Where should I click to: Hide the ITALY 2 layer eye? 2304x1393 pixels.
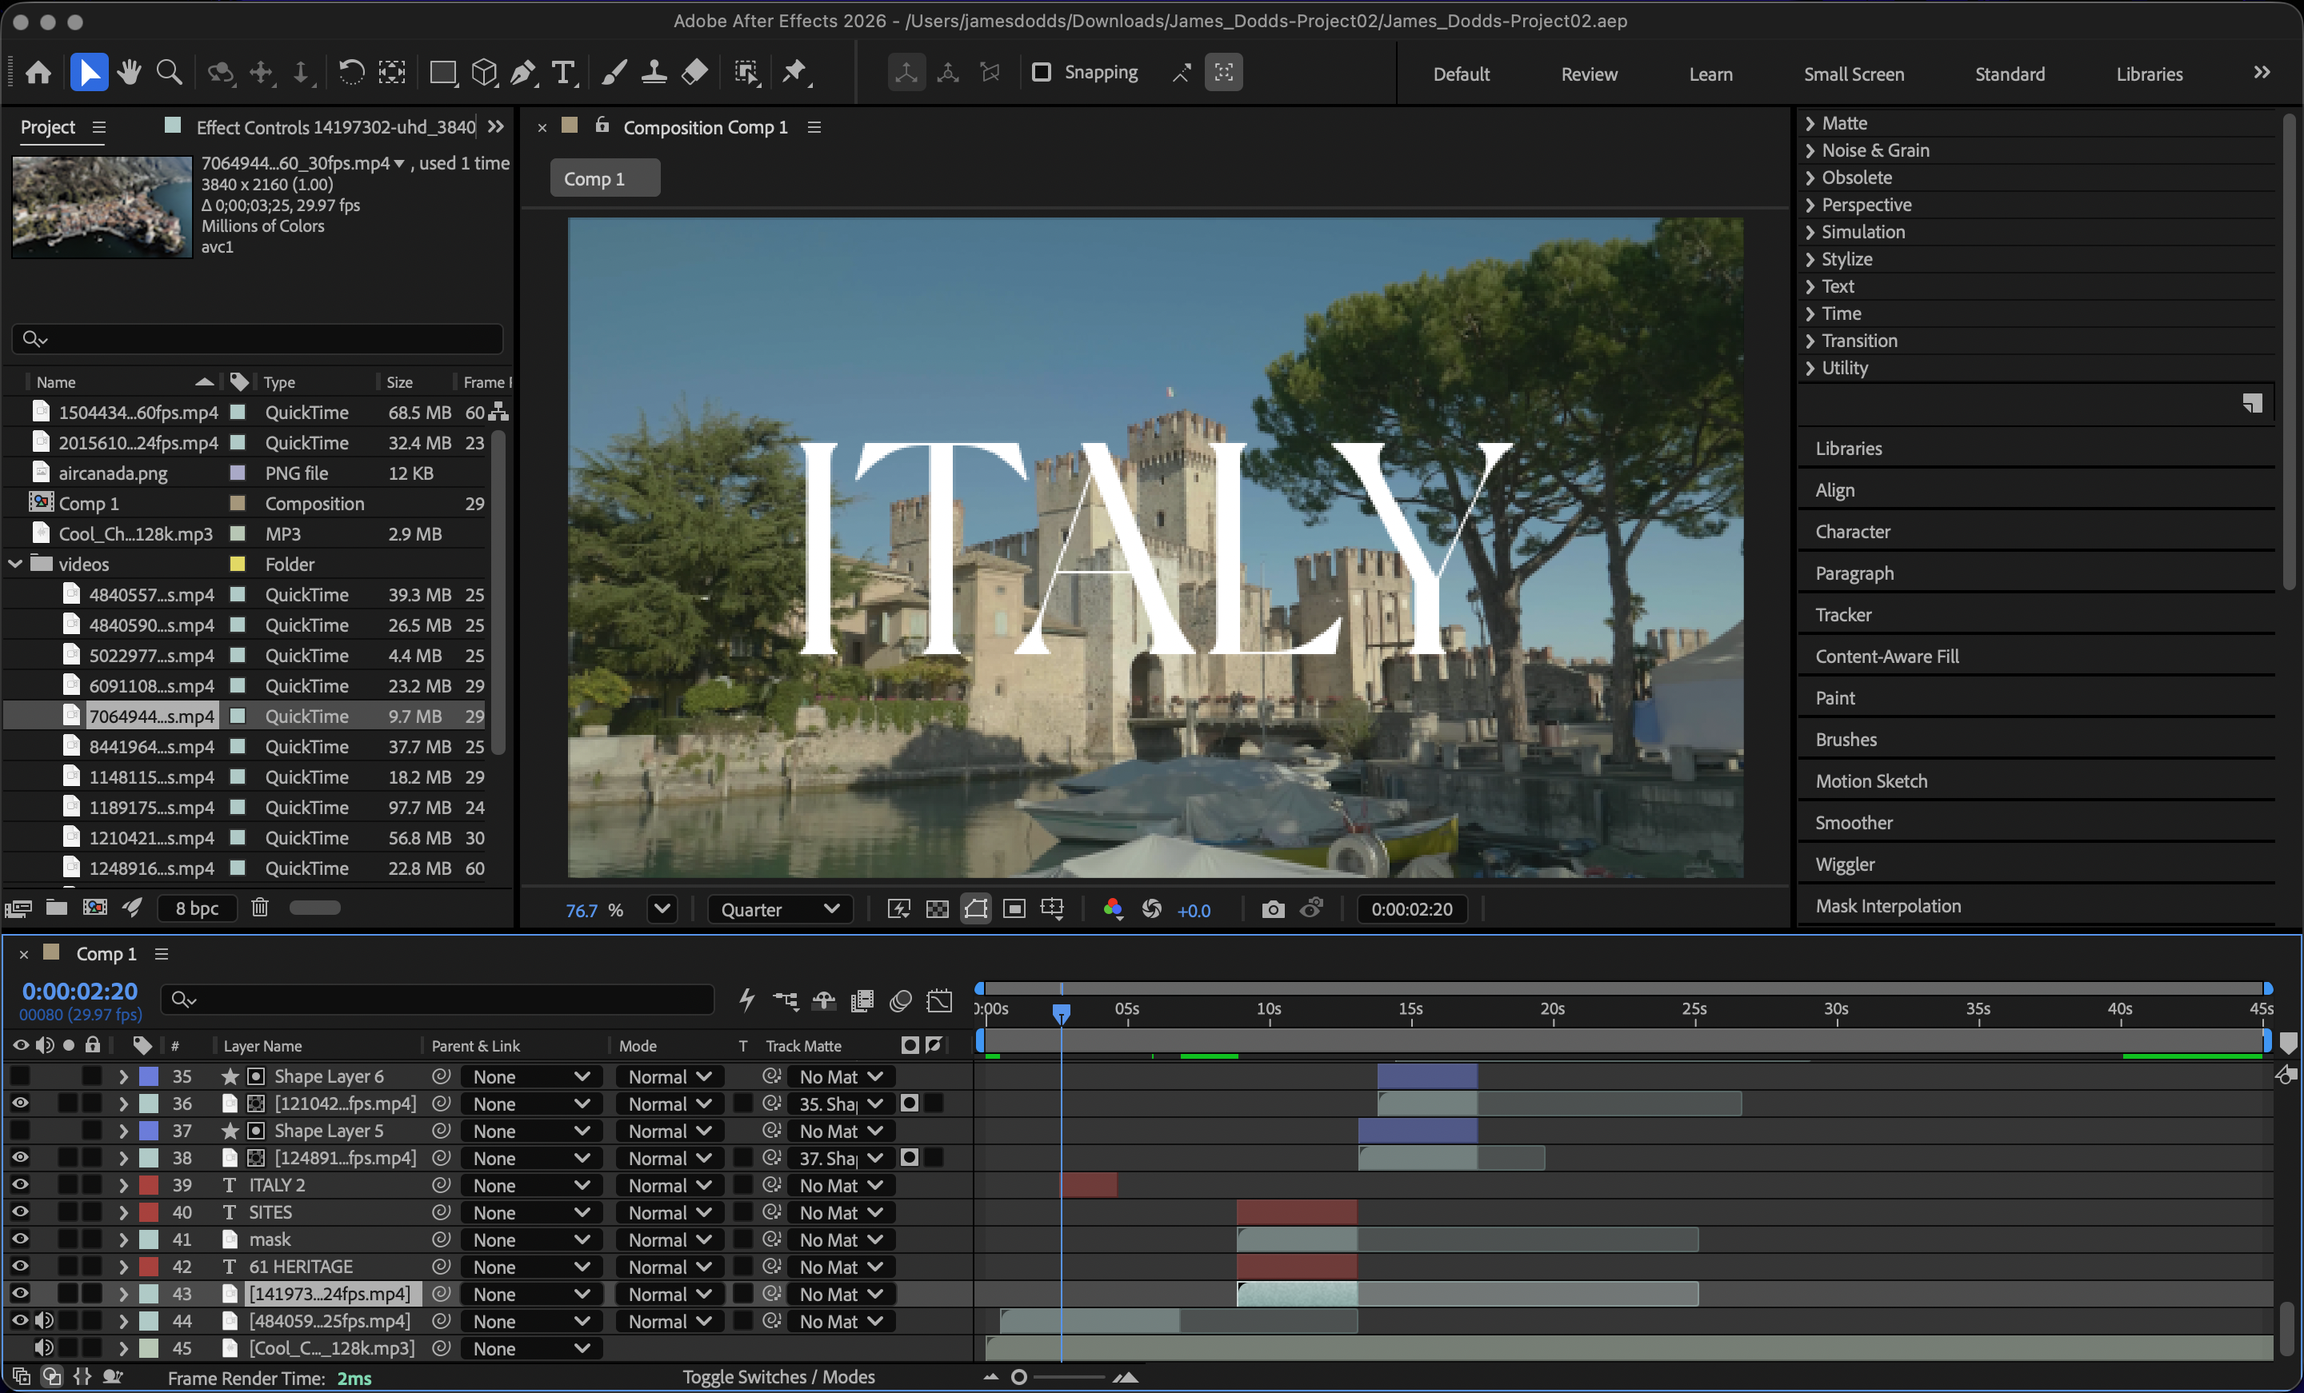[x=20, y=1185]
